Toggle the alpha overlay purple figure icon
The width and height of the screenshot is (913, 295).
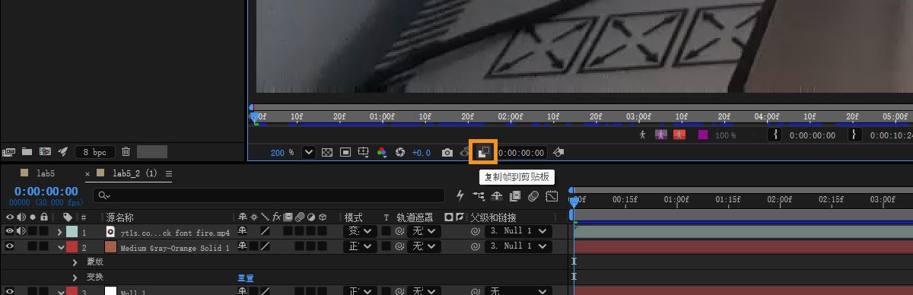click(x=661, y=135)
